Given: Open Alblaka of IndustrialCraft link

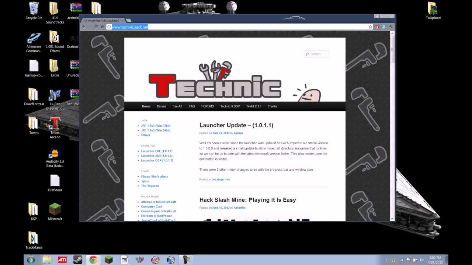Looking at the screenshot, I should [158, 202].
